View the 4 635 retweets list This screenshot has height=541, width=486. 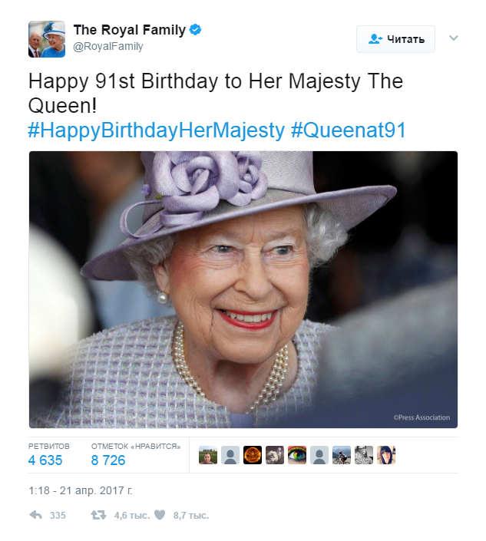(46, 460)
